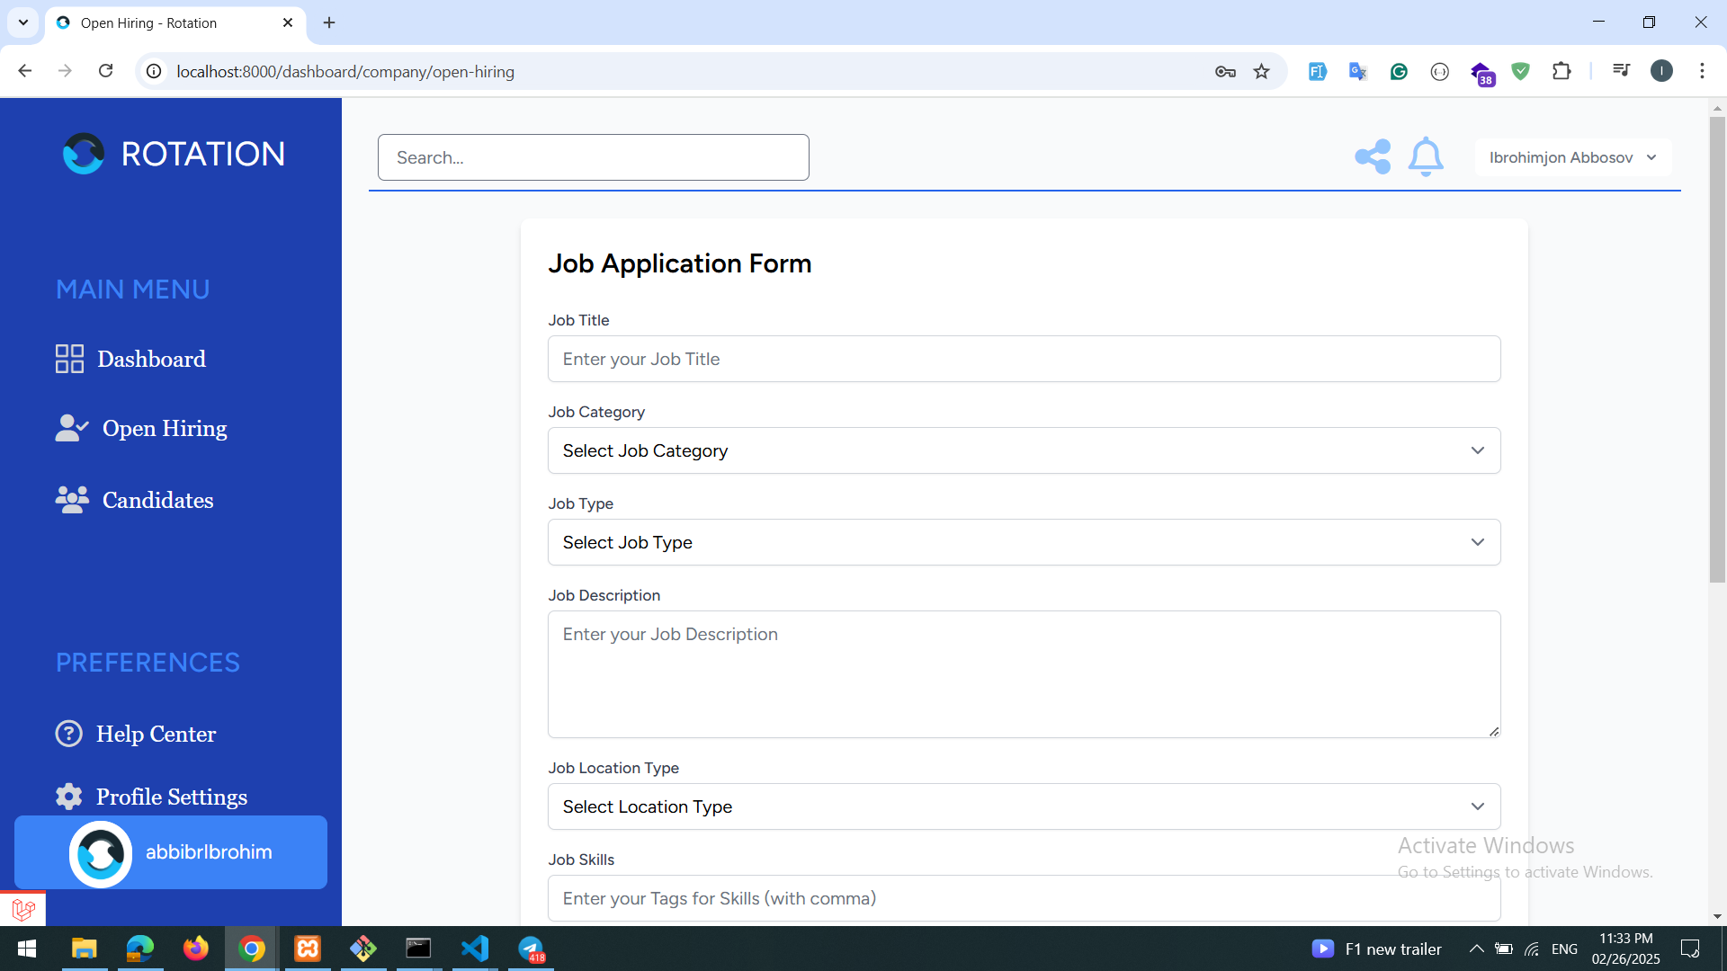The width and height of the screenshot is (1727, 971).
Task: Open Firefox from the taskbar
Action: (195, 949)
